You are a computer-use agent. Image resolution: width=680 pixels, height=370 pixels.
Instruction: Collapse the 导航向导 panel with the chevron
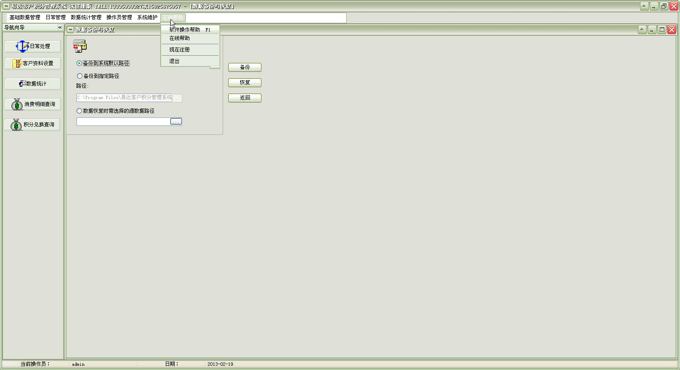pos(60,27)
